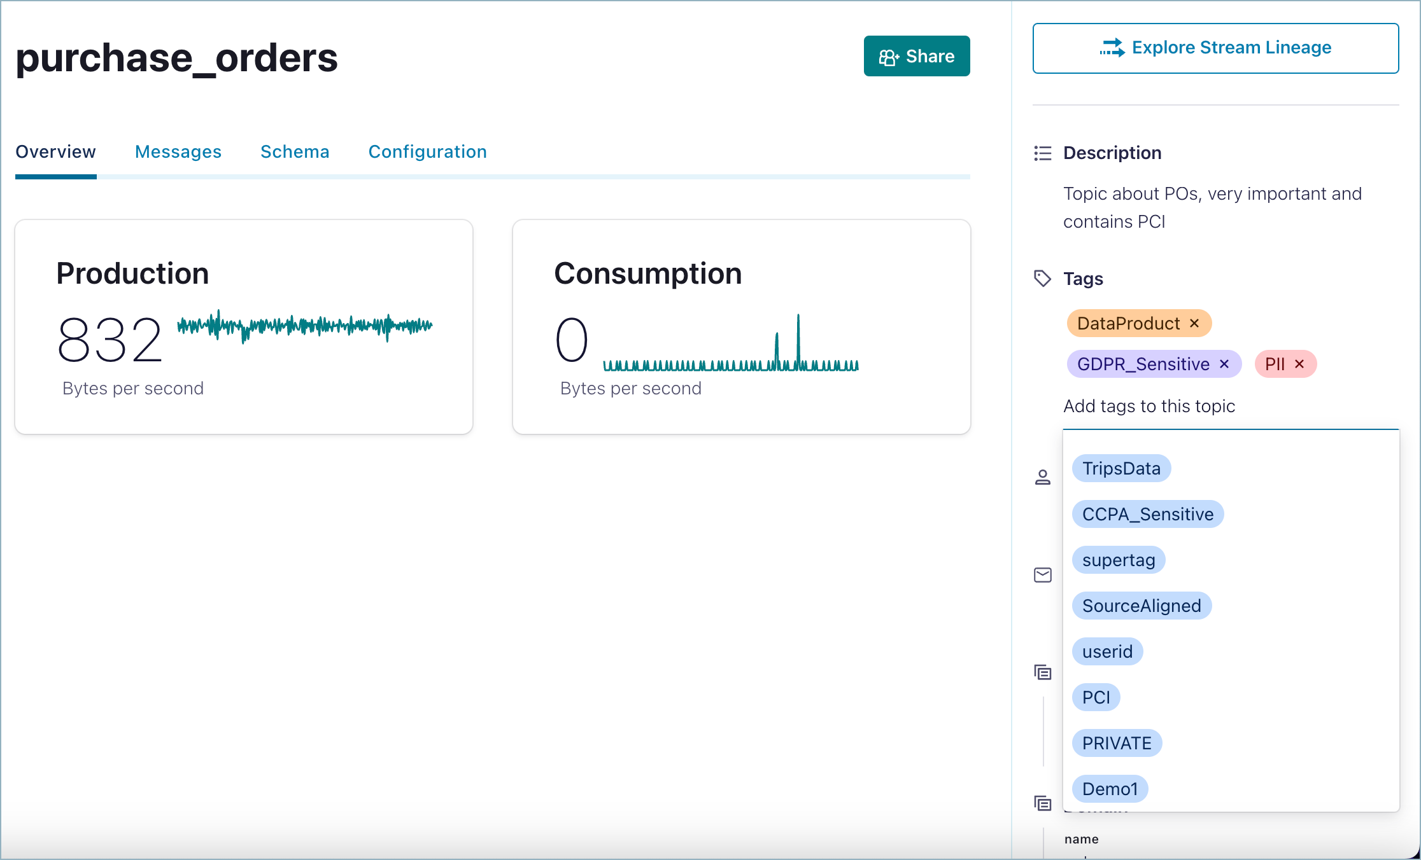Go to the Configuration tab
This screenshot has height=860, width=1421.
pyautogui.click(x=427, y=152)
